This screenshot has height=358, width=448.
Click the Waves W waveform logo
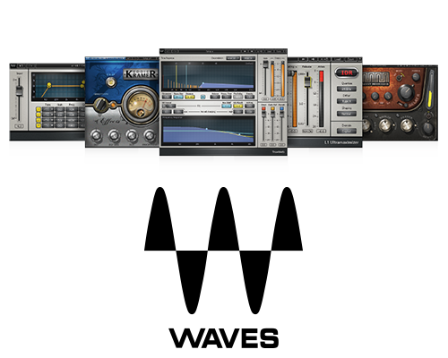point(223,251)
